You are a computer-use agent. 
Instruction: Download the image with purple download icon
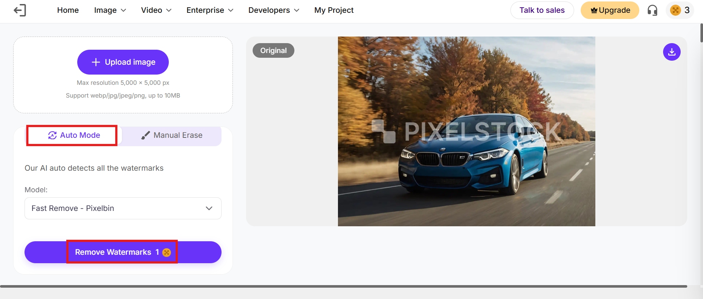coord(672,52)
